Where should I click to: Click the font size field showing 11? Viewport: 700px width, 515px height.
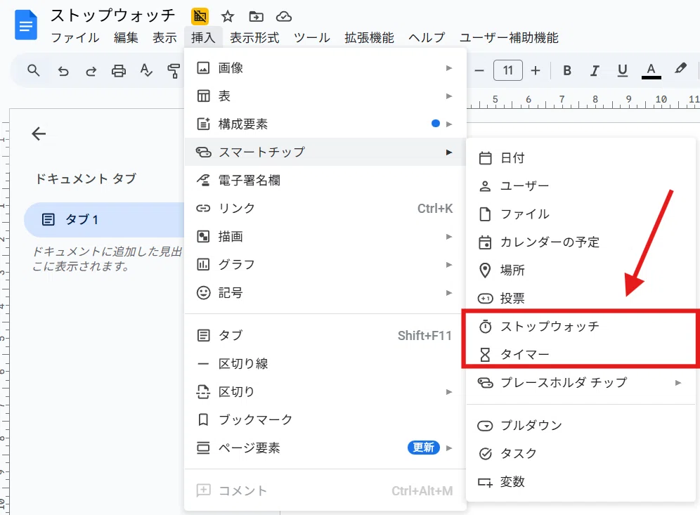coord(507,70)
